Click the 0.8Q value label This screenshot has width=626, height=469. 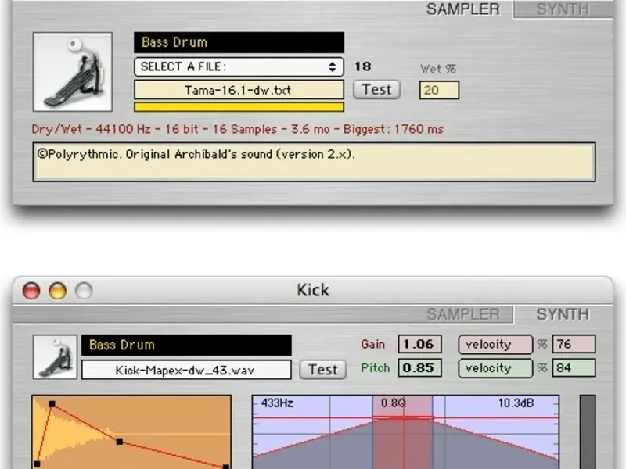(394, 403)
